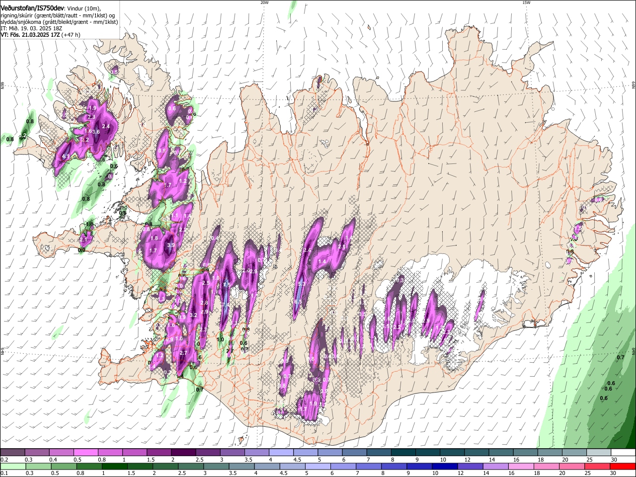
Task: Select snow legend swatch starting at 6
Action: click(354, 453)
